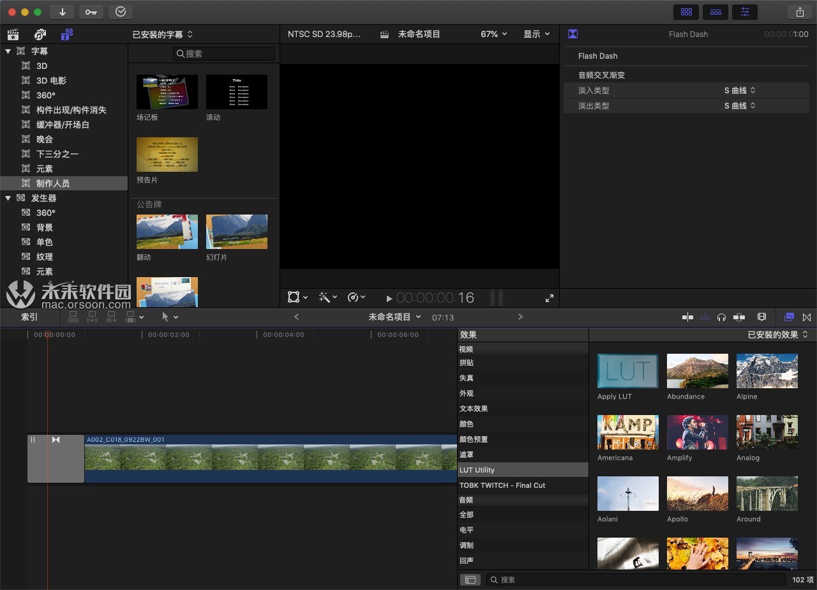817x590 pixels.
Task: Toggle the inspector sliders button
Action: coord(745,11)
